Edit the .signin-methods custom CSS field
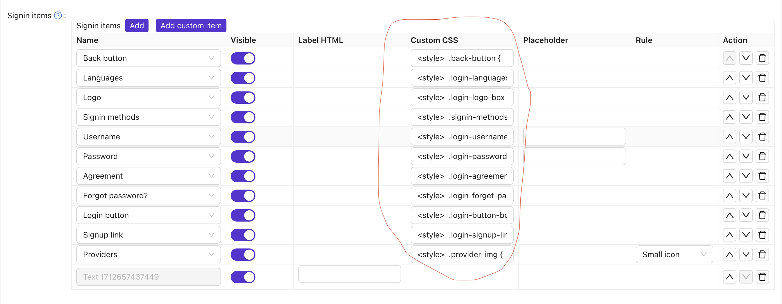Screen dimensions: 782x304 click(462, 117)
